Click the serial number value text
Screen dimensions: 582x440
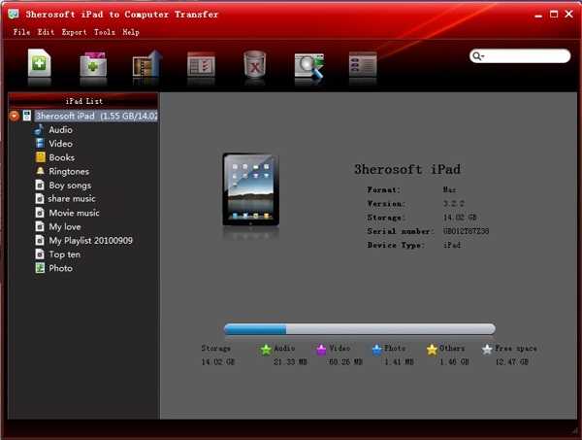467,231
